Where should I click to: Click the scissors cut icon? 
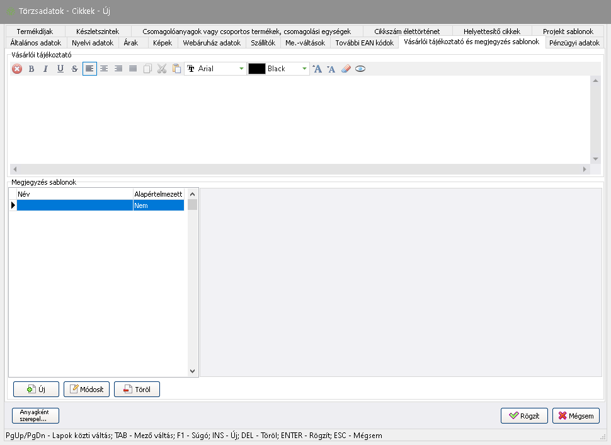coord(162,69)
